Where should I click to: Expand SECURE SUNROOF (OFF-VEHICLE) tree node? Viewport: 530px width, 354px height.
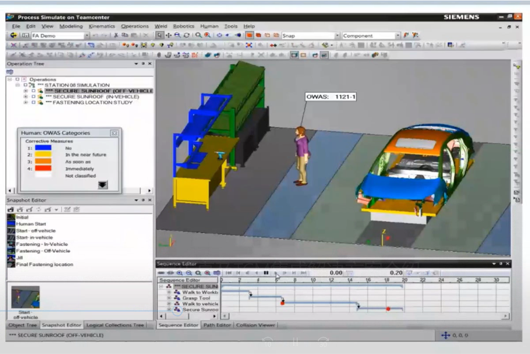coord(25,91)
